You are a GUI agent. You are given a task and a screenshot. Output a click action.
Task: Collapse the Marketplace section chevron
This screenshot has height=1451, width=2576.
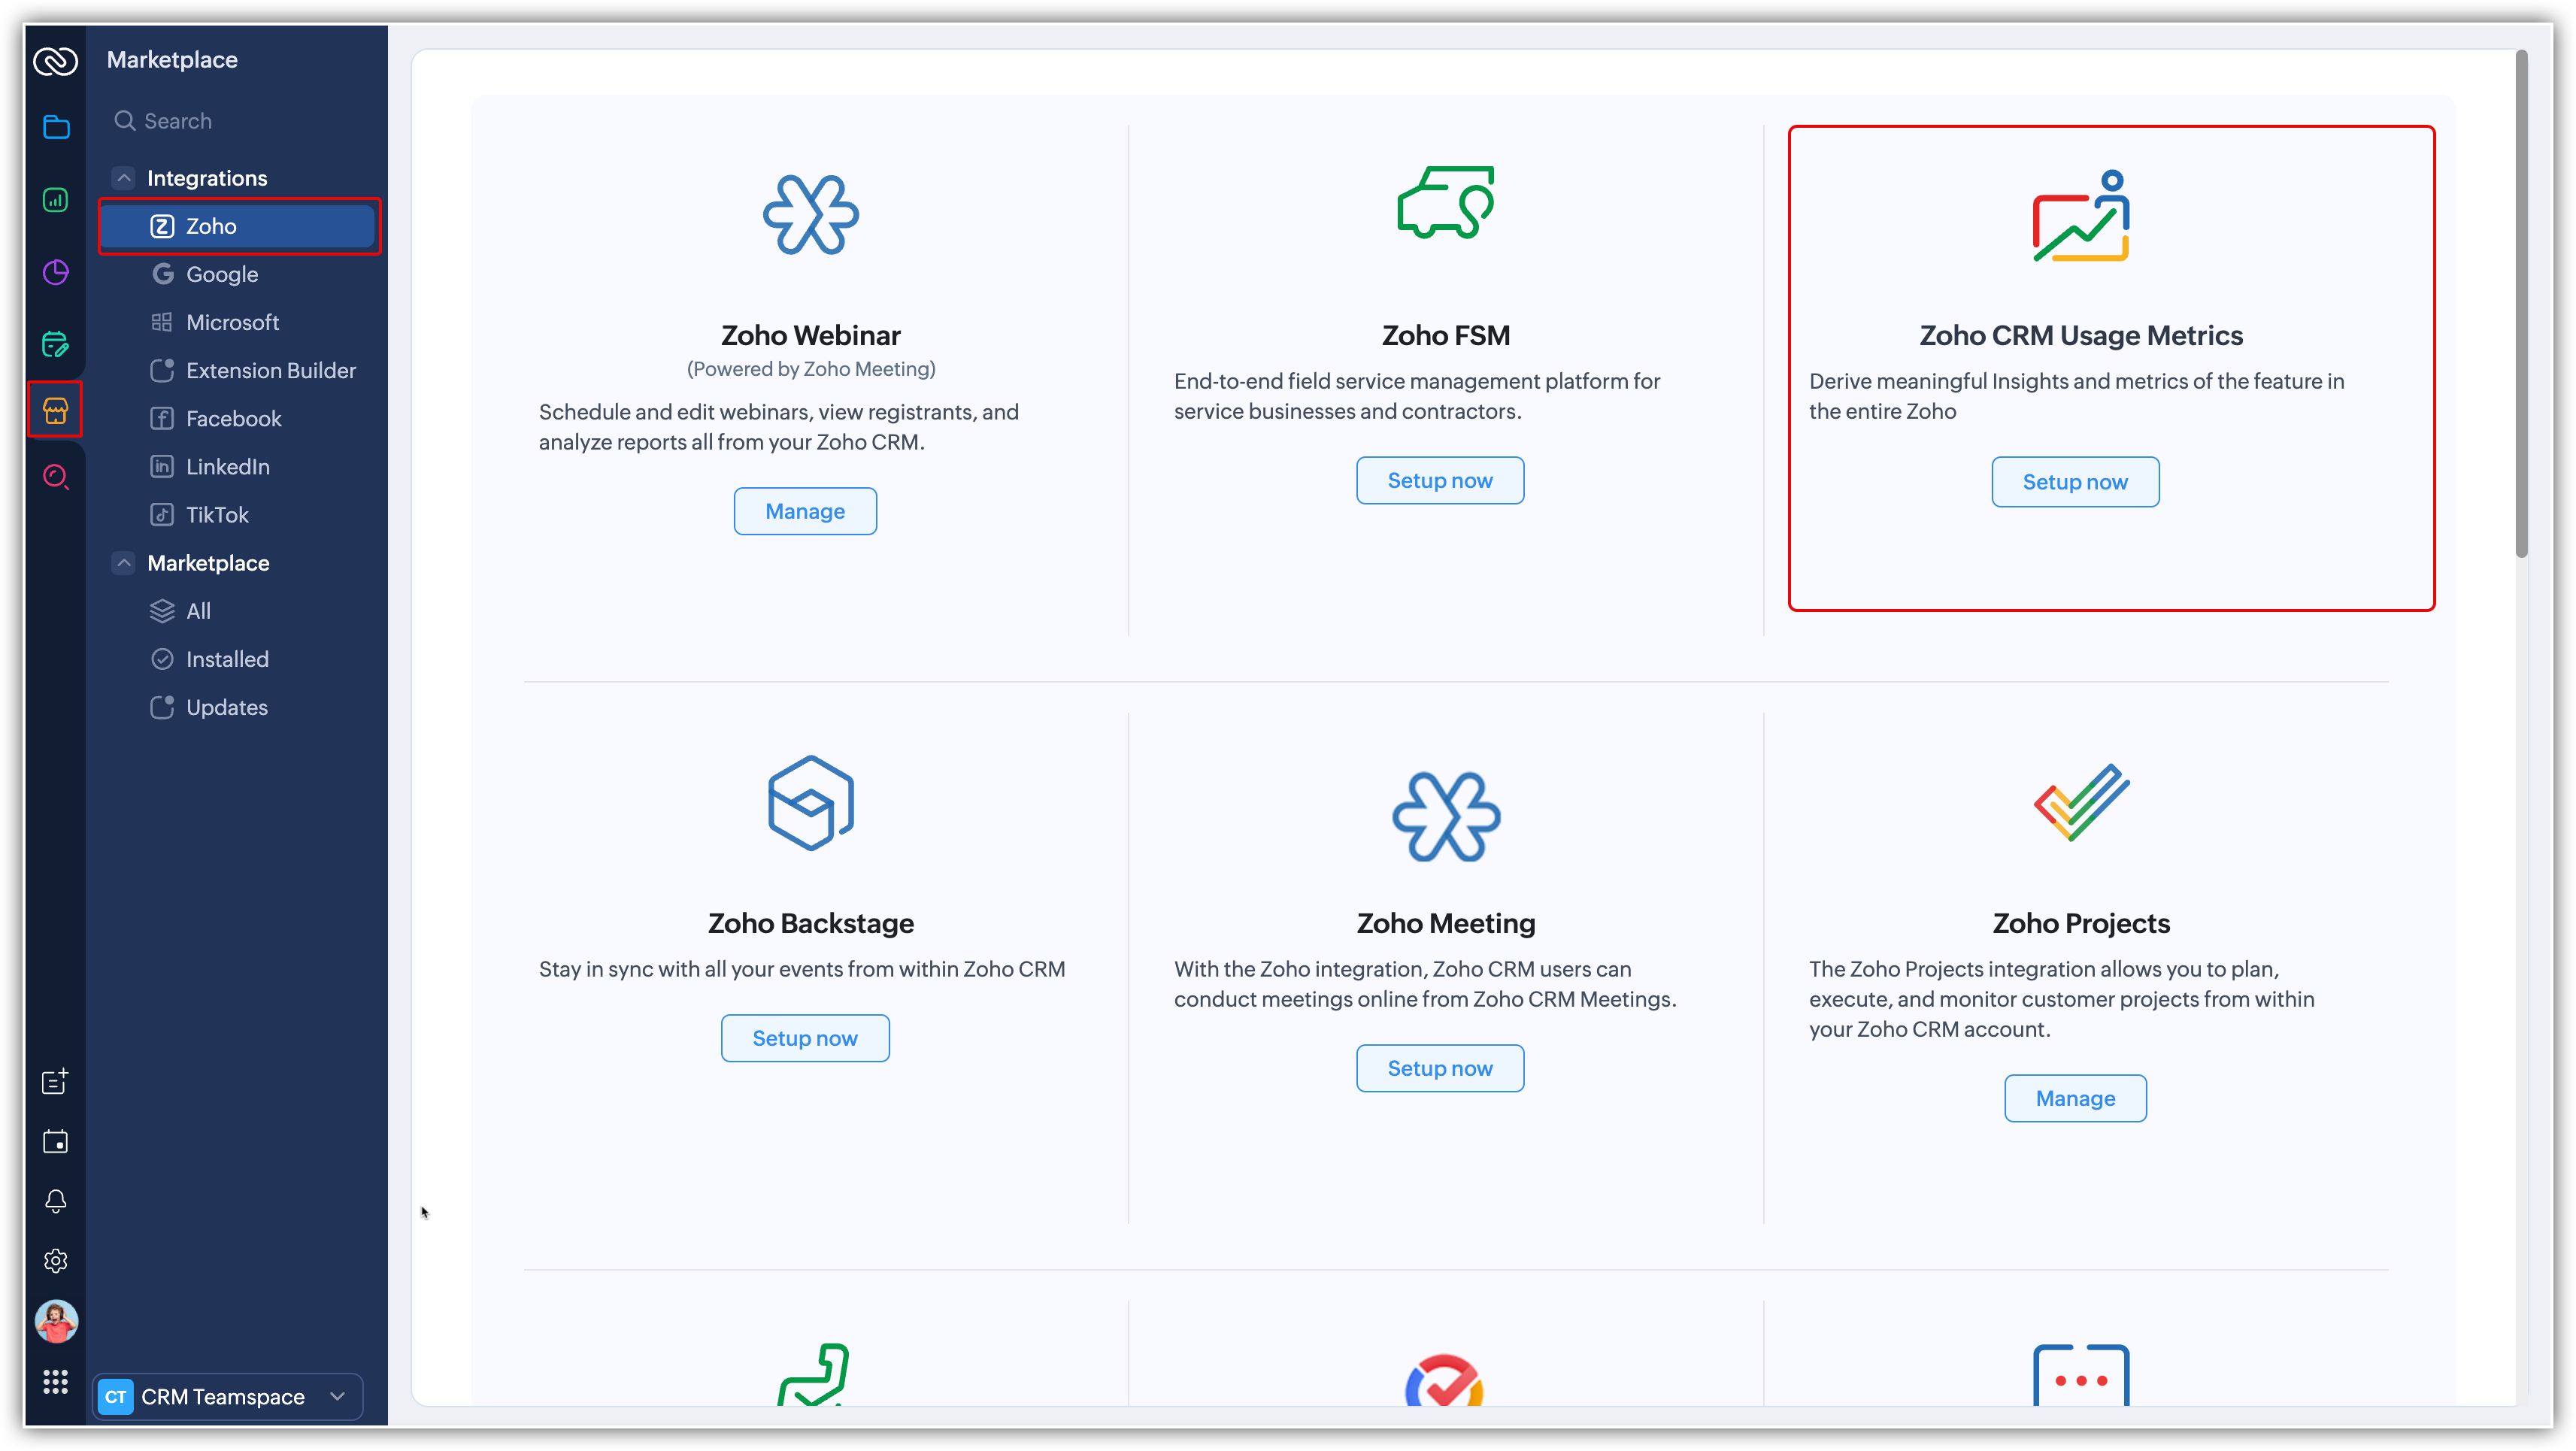[124, 563]
